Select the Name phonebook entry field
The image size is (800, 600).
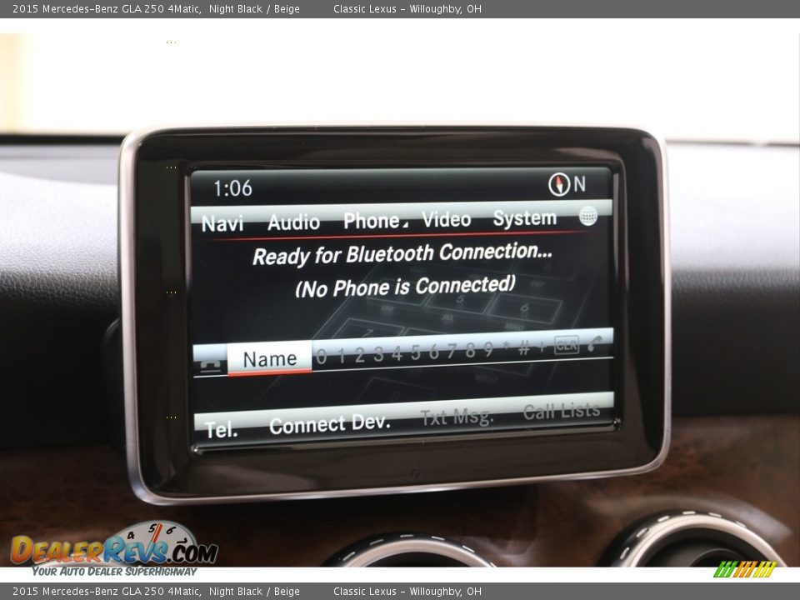[269, 358]
